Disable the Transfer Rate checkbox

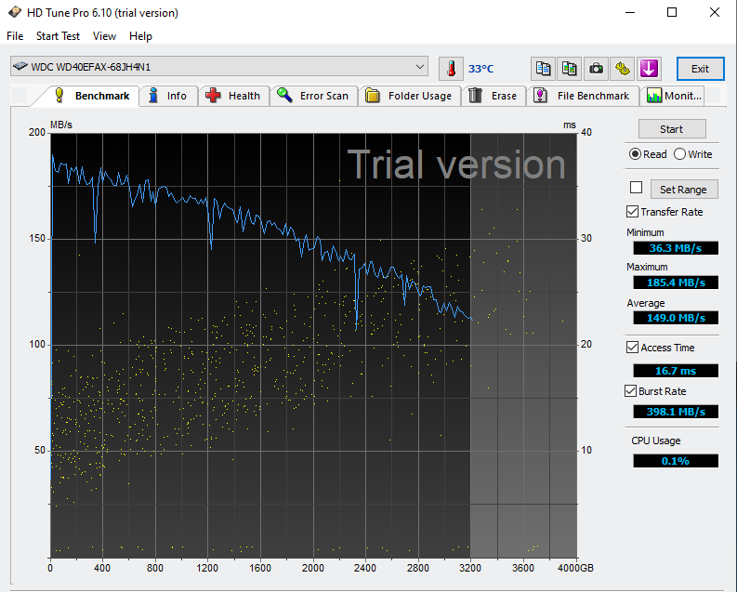pos(633,212)
